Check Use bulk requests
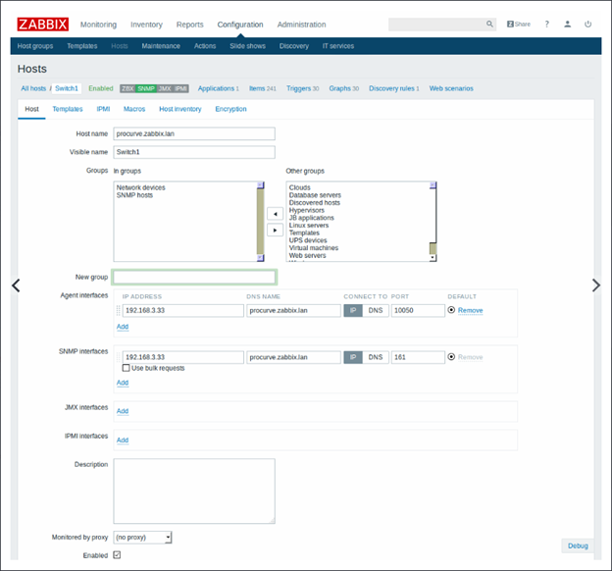This screenshot has width=612, height=571. point(127,368)
